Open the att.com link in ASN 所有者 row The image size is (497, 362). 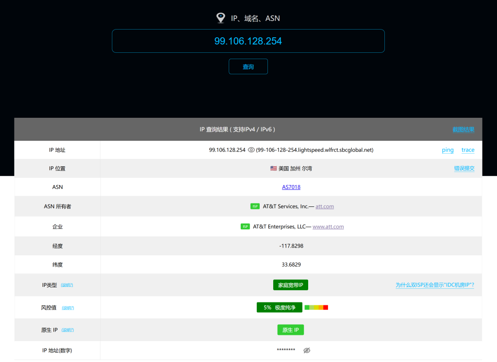point(325,206)
